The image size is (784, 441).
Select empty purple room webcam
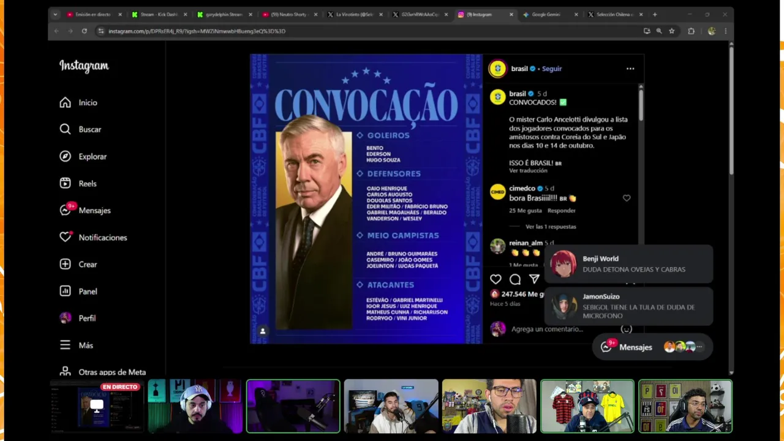coord(293,406)
